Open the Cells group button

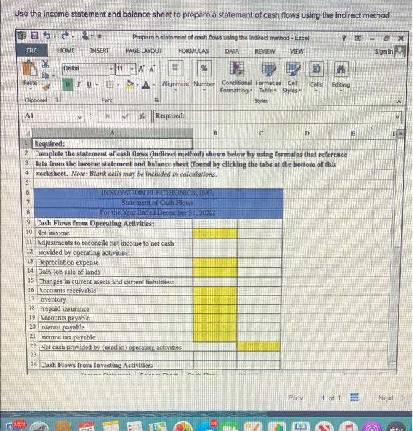click(316, 76)
